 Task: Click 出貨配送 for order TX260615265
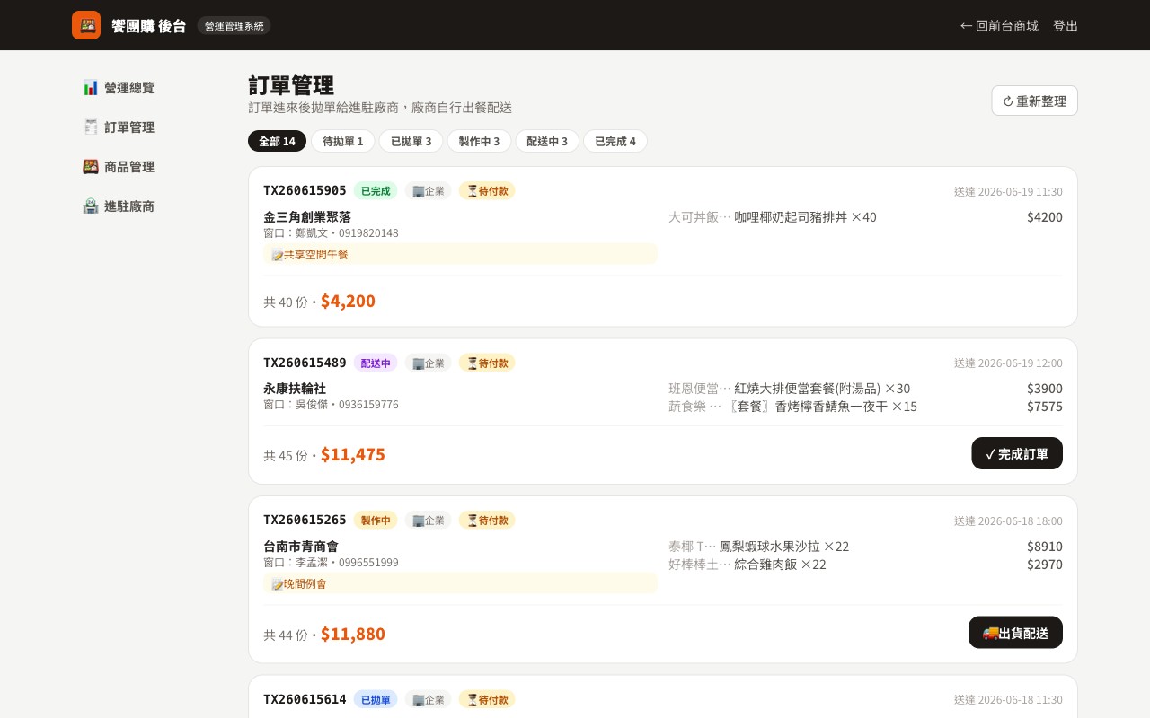[1015, 632]
